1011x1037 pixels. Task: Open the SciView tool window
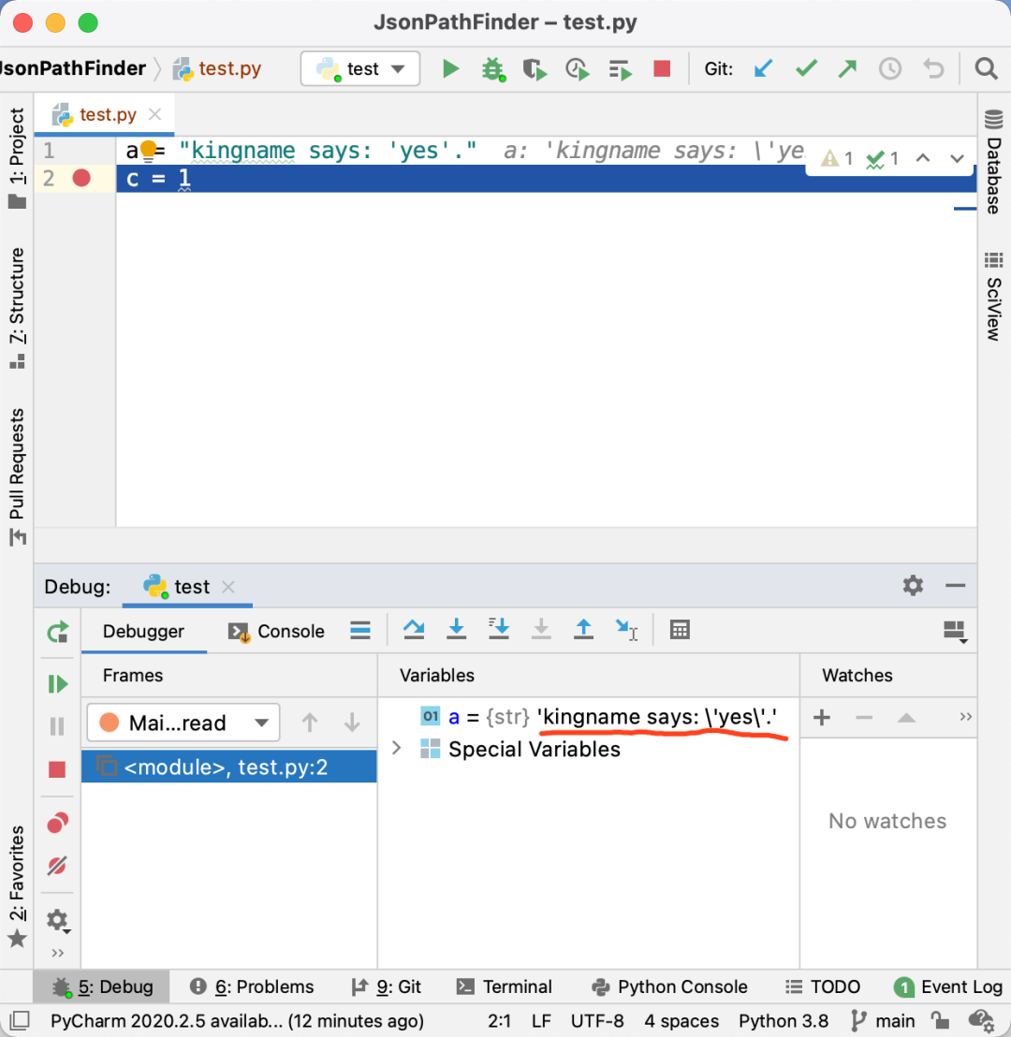[993, 297]
